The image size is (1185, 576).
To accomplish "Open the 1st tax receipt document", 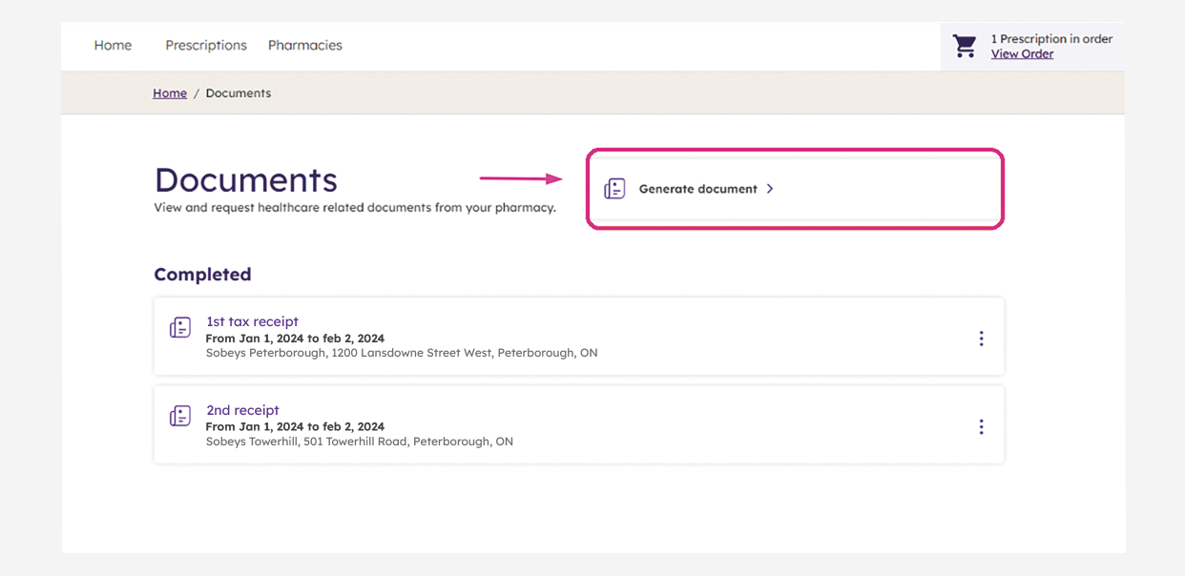I will tap(252, 321).
